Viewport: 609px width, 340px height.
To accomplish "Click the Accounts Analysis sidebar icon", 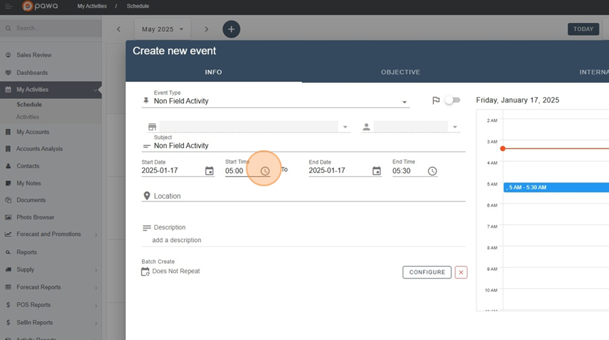I will point(8,149).
